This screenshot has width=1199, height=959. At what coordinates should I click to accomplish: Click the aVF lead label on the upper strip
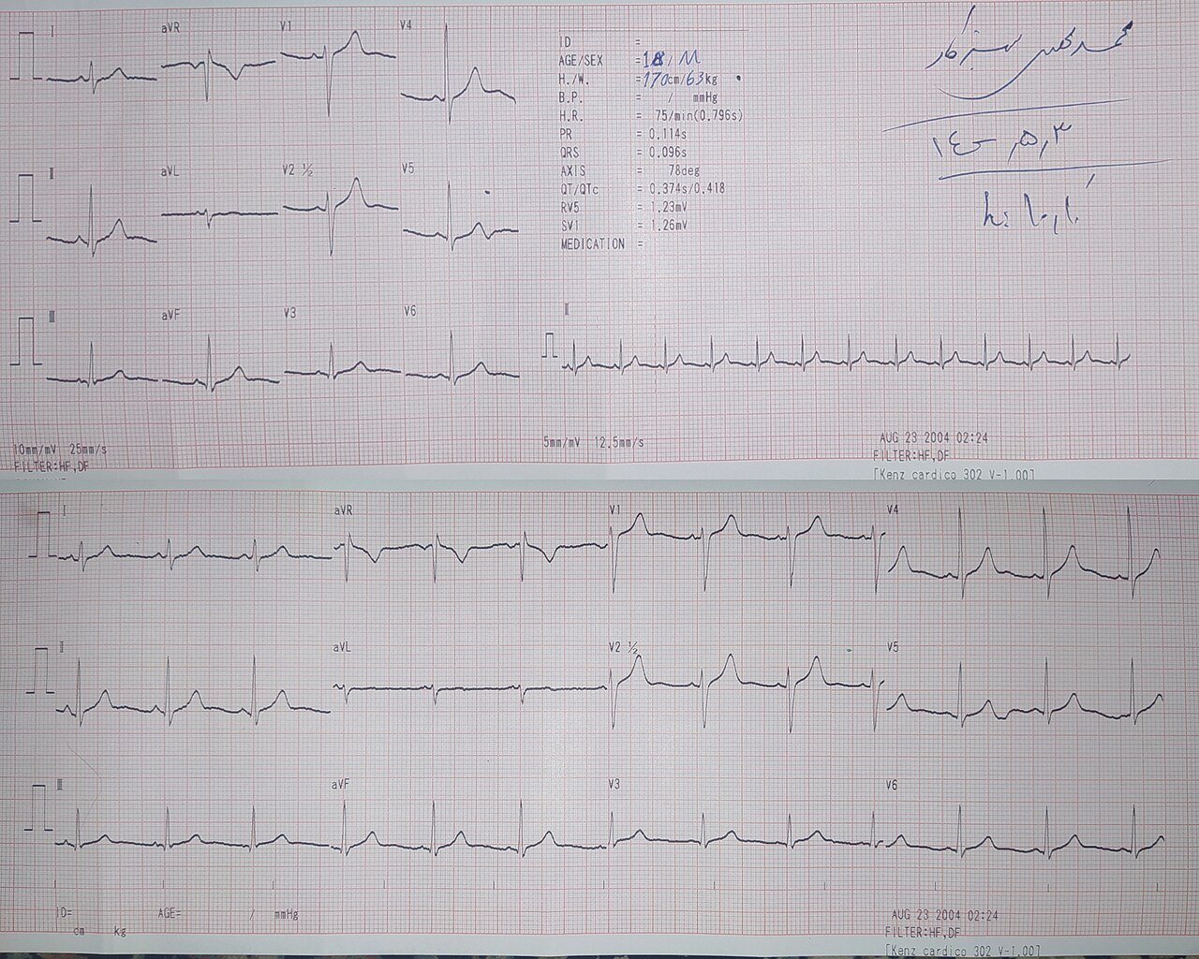pos(170,316)
